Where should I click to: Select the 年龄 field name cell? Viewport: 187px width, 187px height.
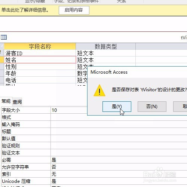(x=40, y=73)
